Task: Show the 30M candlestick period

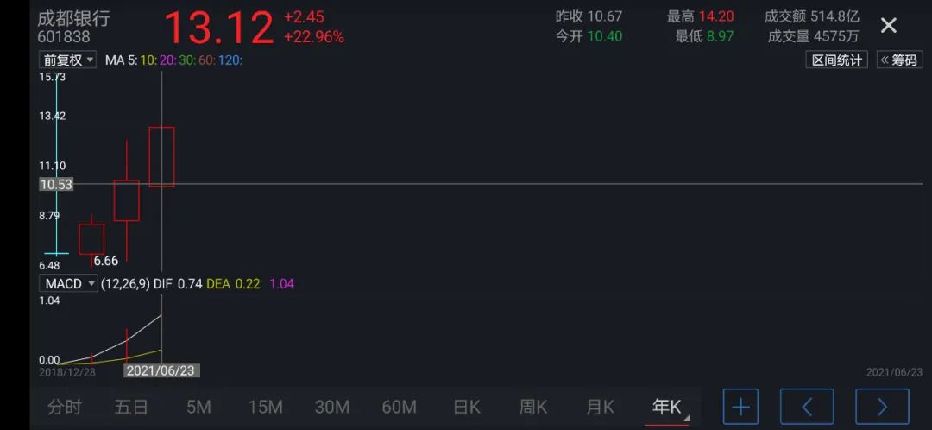Action: click(331, 407)
